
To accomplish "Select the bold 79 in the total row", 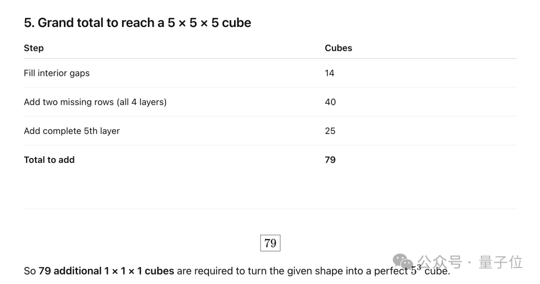I will click(x=330, y=160).
